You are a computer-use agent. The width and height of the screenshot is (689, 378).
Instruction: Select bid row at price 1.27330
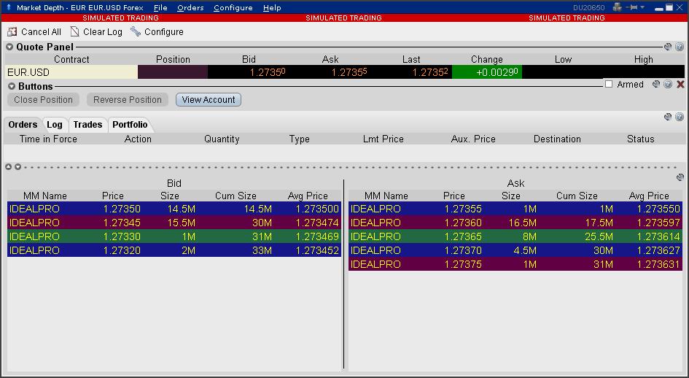tap(174, 236)
